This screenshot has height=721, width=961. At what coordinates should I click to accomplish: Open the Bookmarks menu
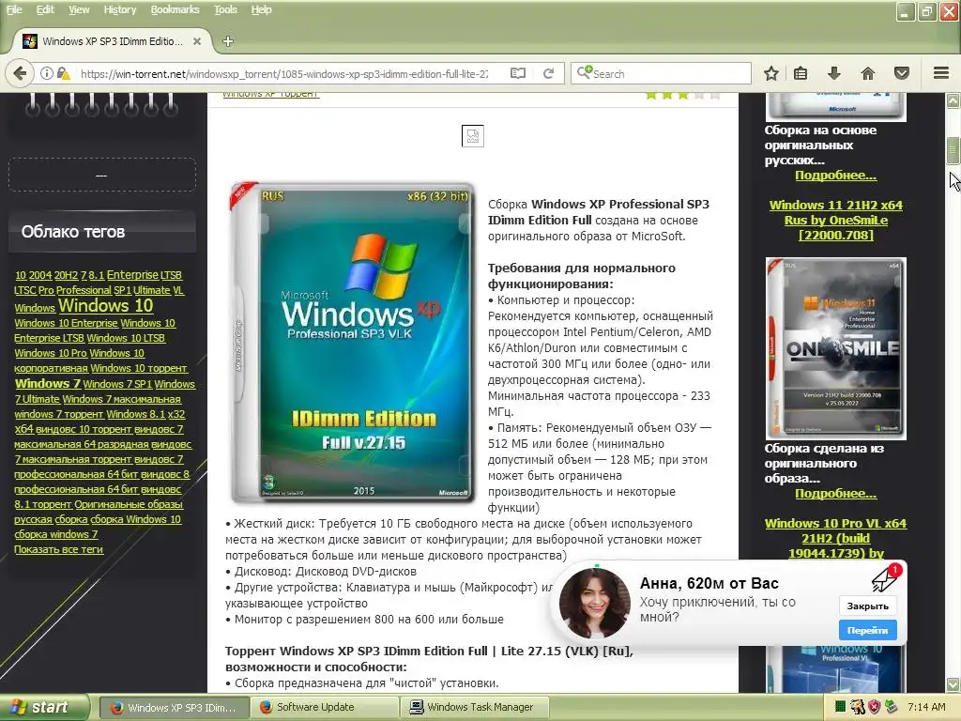point(175,9)
